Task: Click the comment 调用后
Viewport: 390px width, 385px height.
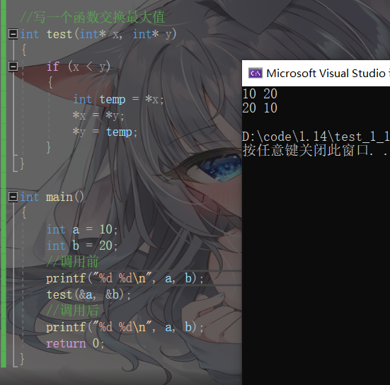Action: (72, 311)
